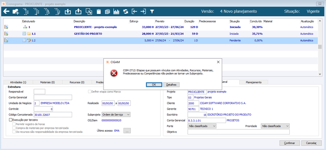Screen dimensions: 326x150
Task: Toggle Compra de materiais por empresa terceirizada
Action: point(14,128)
